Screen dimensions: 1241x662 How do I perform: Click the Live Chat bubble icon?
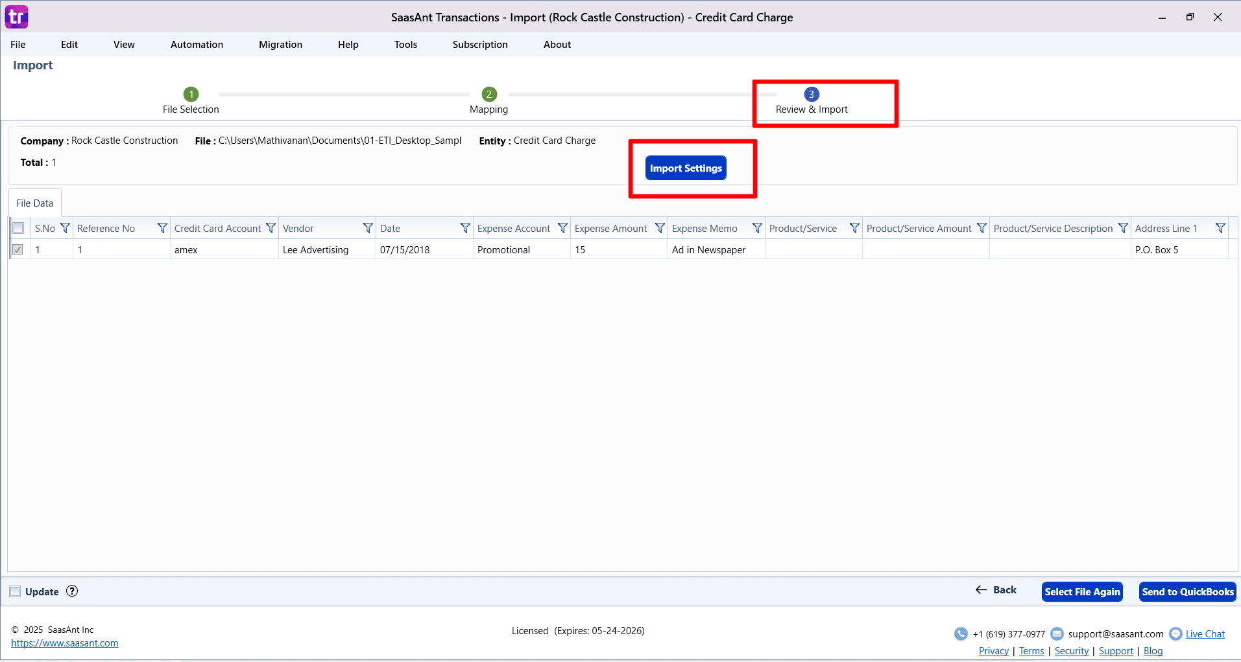point(1175,633)
